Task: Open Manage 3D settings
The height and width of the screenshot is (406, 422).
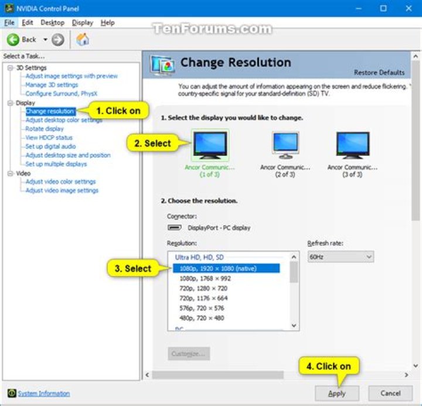Action: (x=52, y=85)
